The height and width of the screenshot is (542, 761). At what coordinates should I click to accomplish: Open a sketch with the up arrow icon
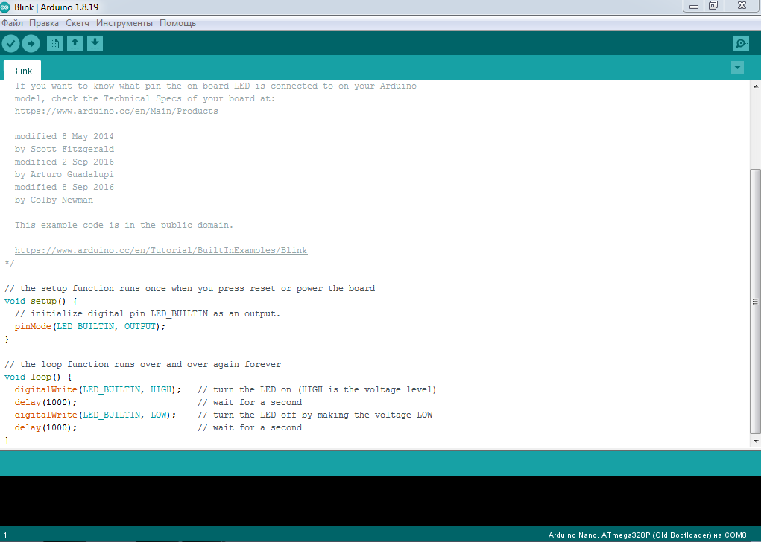[75, 44]
